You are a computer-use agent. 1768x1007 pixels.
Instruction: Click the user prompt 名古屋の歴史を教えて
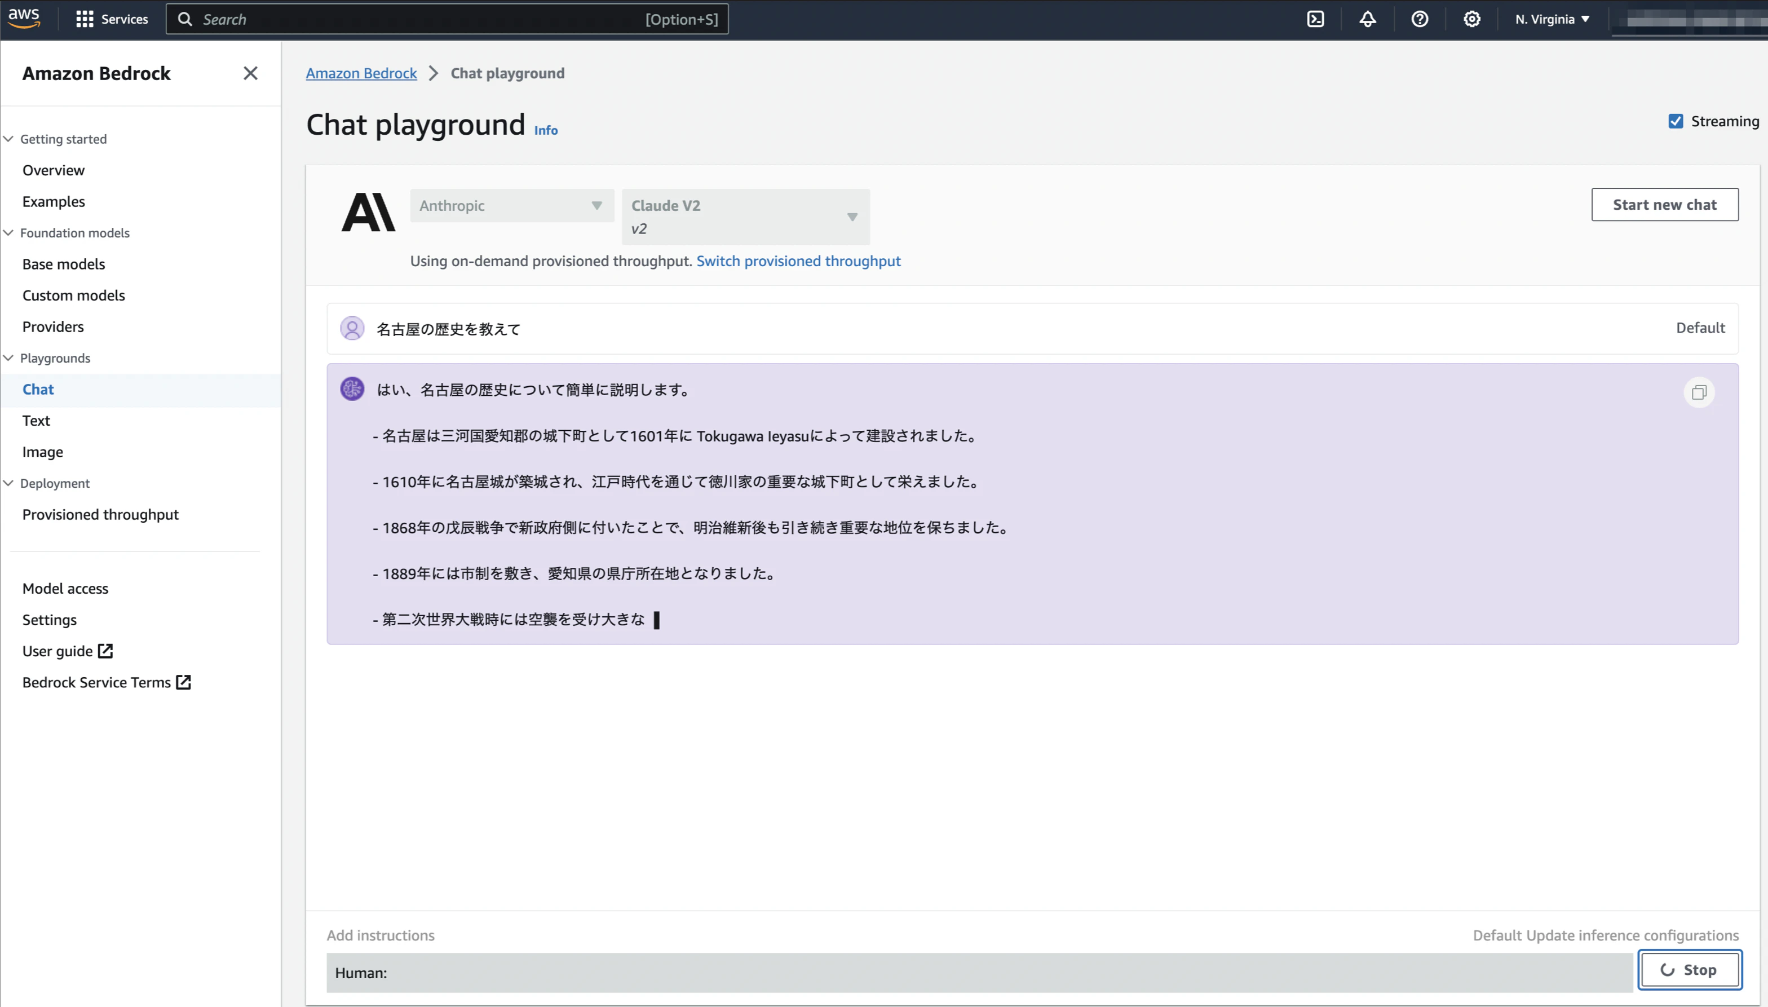[x=448, y=329]
